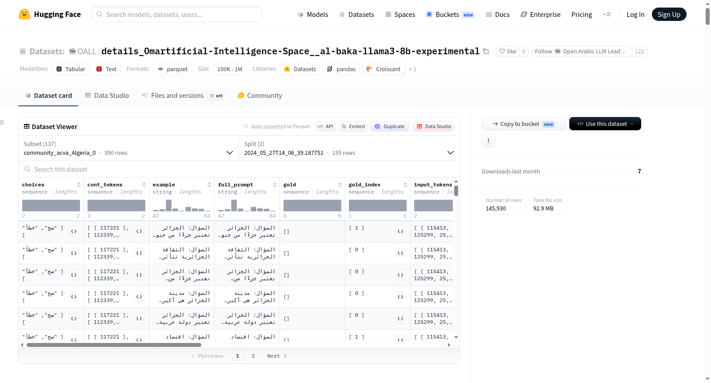Open the navigation menu icon next to Pricing
Screen dimensions: 711x383
tap(607, 14)
